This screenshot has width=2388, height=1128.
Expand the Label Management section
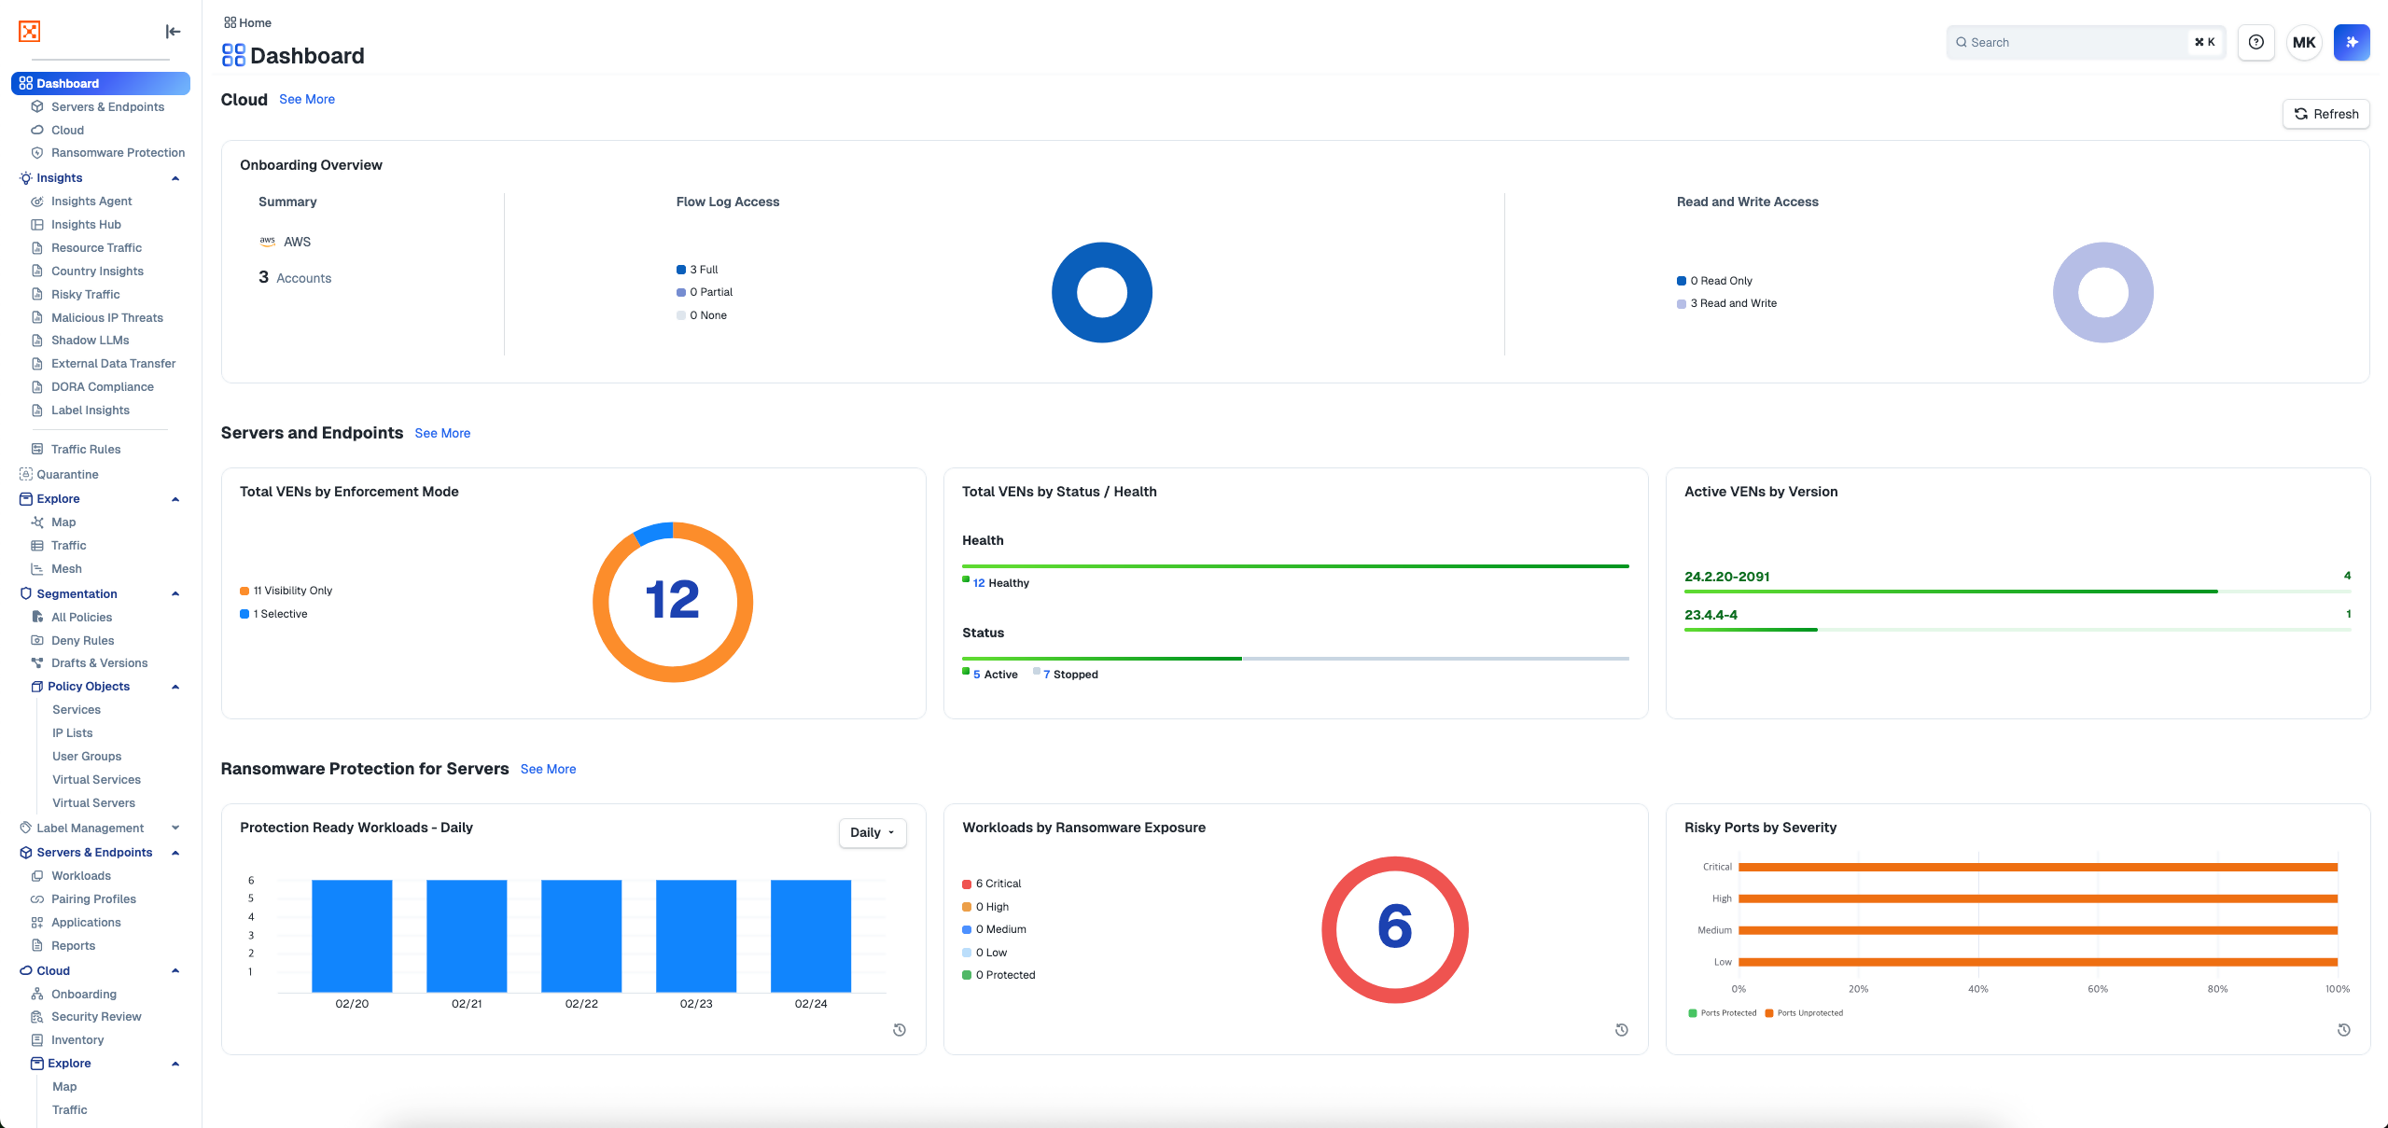coord(175,828)
